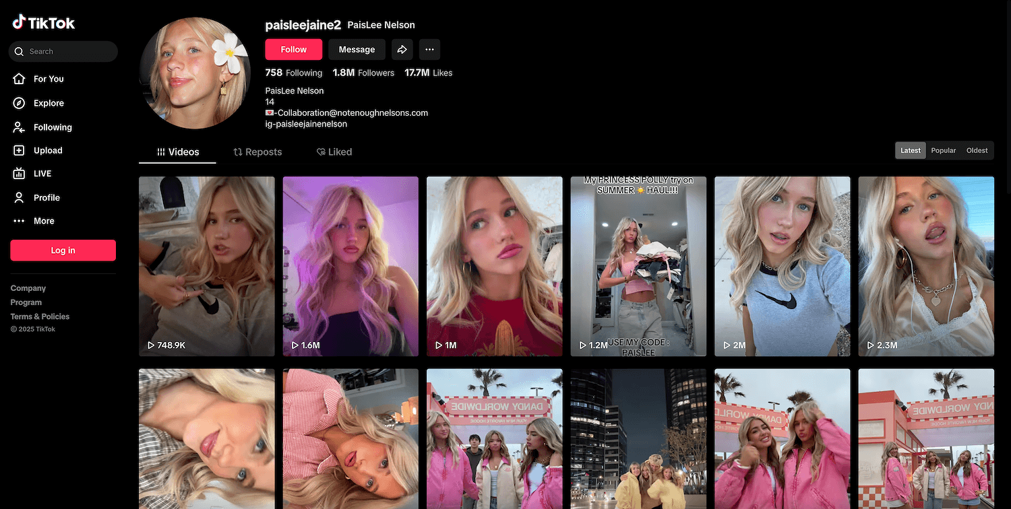This screenshot has height=509, width=1011.
Task: Open the Following feed
Action: click(52, 127)
